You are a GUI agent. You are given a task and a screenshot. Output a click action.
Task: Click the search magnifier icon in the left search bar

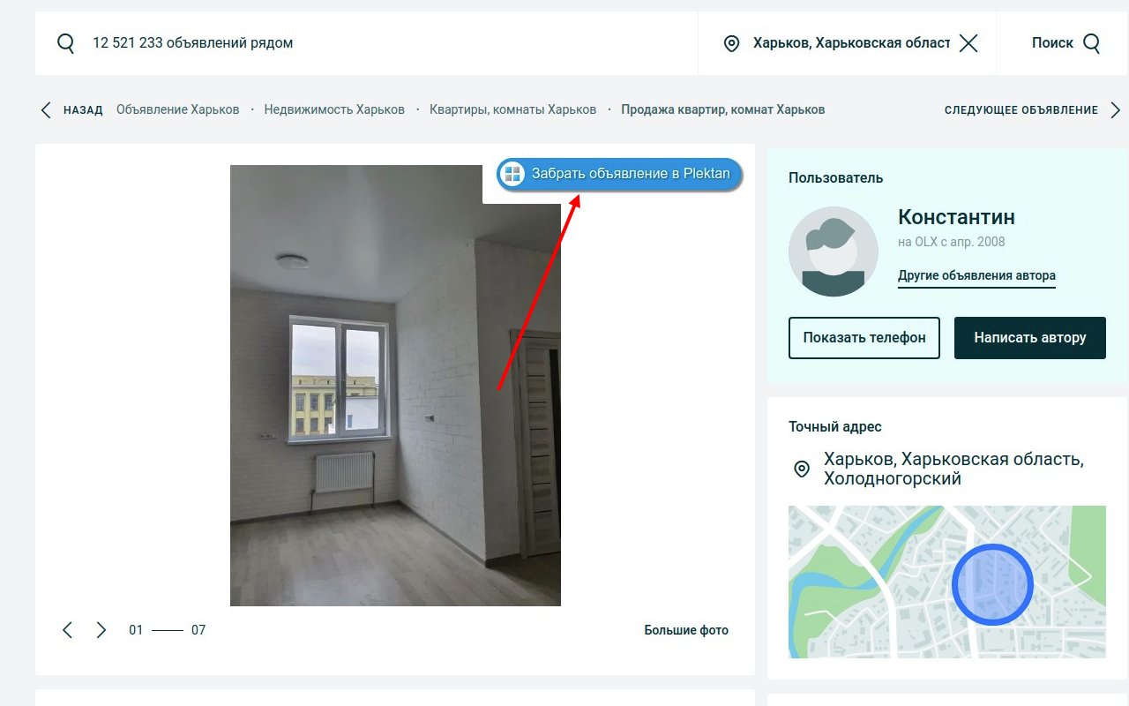pos(65,41)
